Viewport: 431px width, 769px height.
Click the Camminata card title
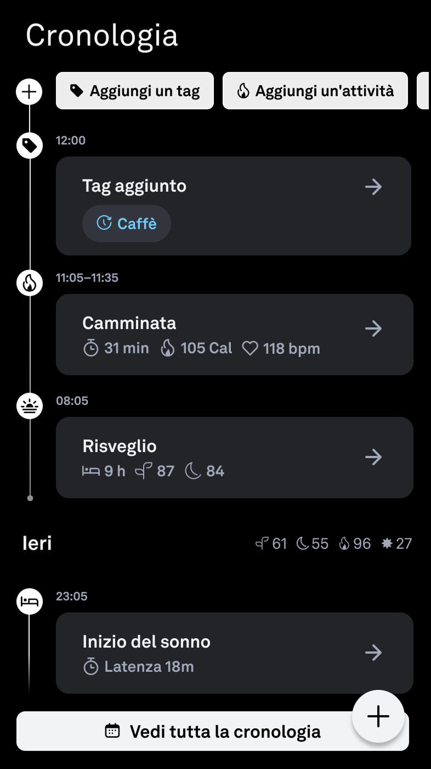click(129, 323)
